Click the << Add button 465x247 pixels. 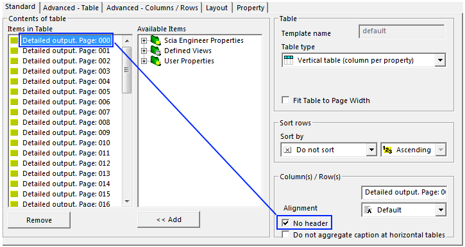click(169, 219)
